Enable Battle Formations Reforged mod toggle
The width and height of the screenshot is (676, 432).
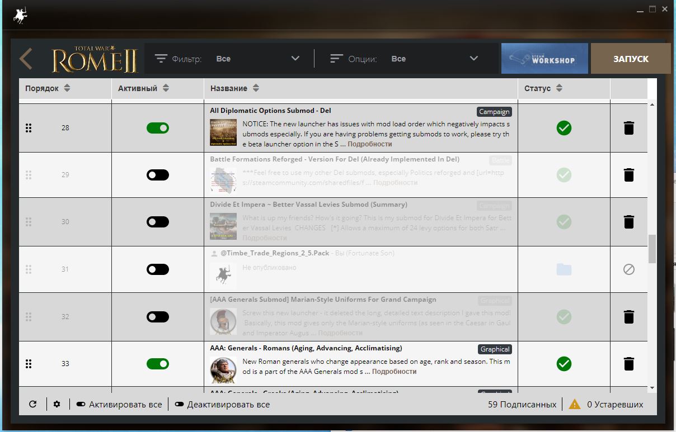[158, 175]
